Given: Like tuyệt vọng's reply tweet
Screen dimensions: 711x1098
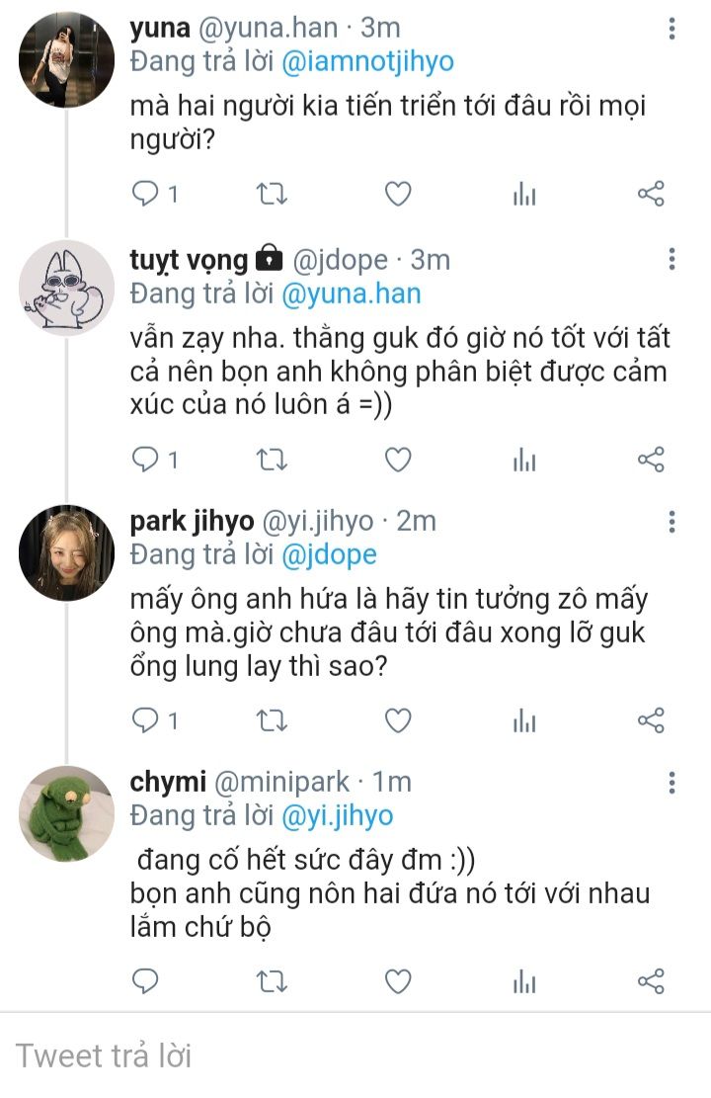Looking at the screenshot, I should tap(397, 460).
